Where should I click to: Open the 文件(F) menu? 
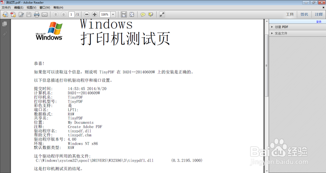coord(6,7)
